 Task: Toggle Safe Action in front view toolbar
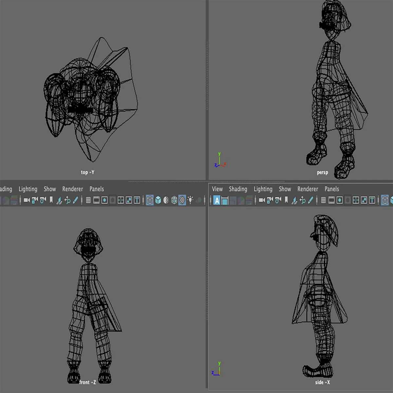pos(129,200)
